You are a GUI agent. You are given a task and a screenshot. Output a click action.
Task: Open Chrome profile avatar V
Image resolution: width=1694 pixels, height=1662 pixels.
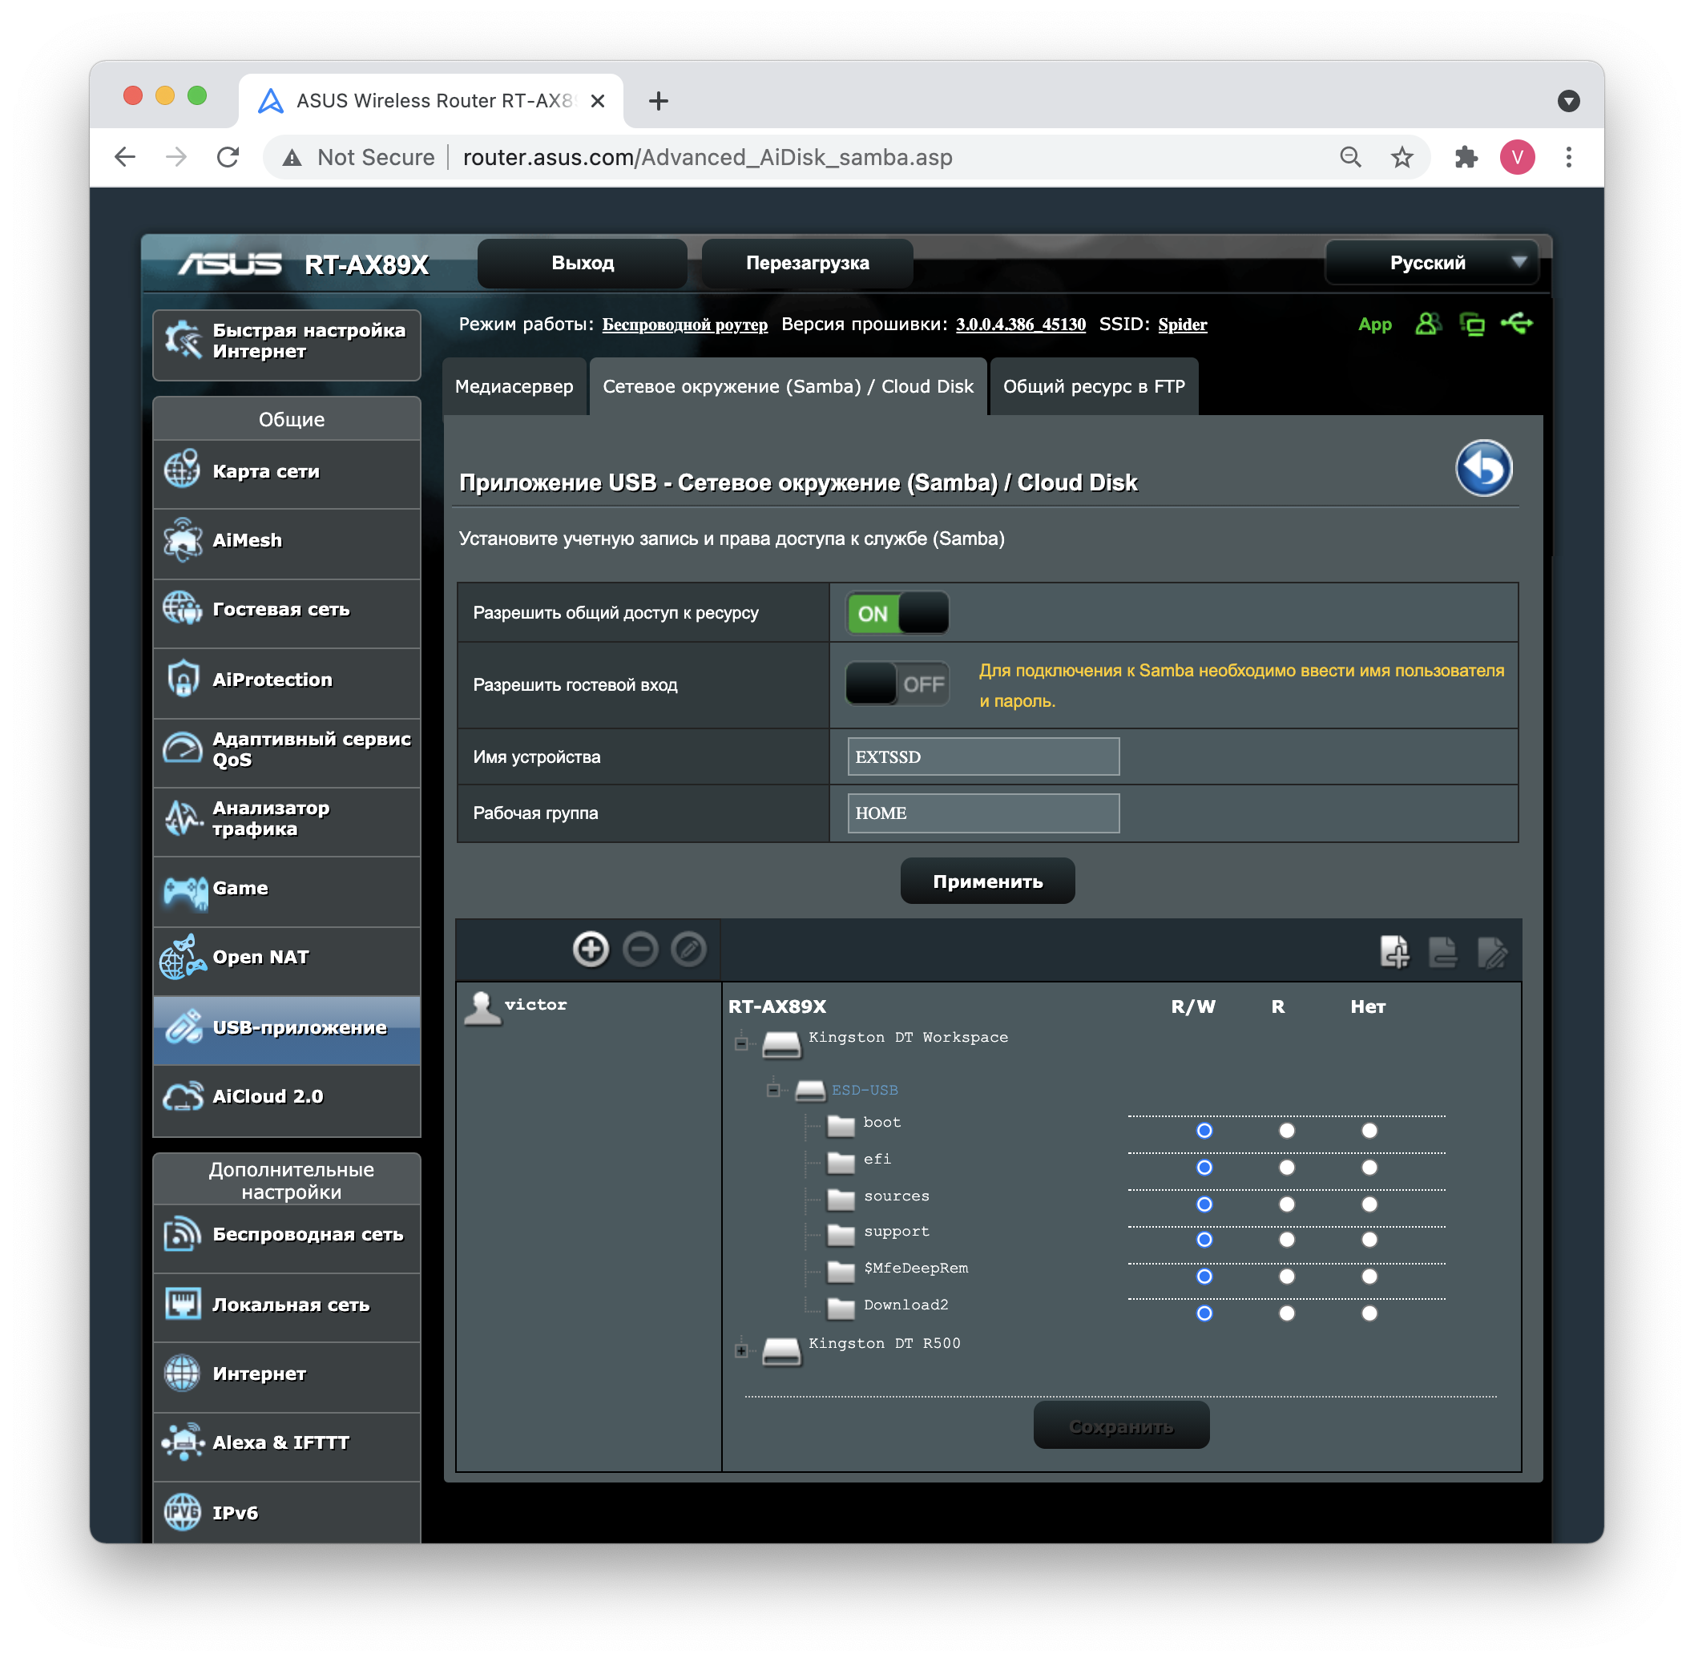point(1517,157)
